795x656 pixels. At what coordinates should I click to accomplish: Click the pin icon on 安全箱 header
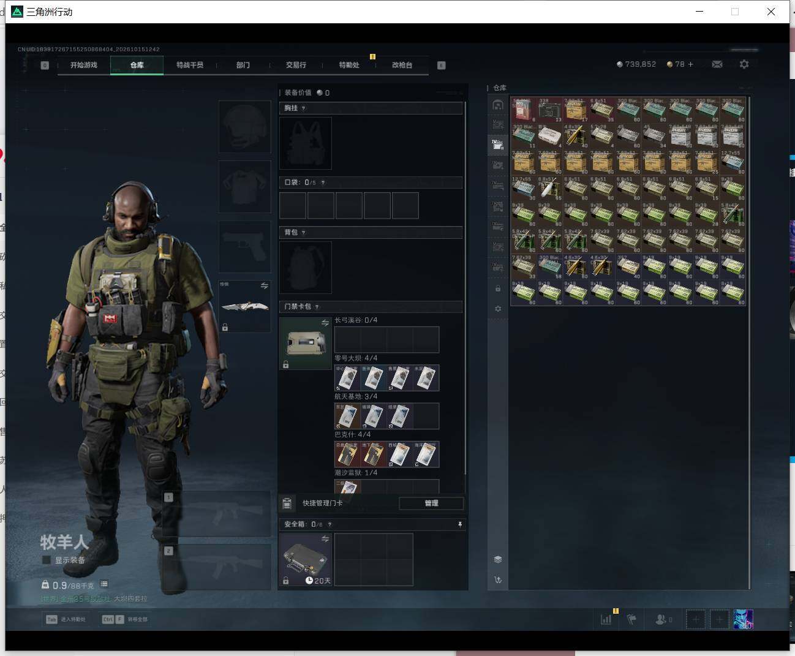coord(460,524)
